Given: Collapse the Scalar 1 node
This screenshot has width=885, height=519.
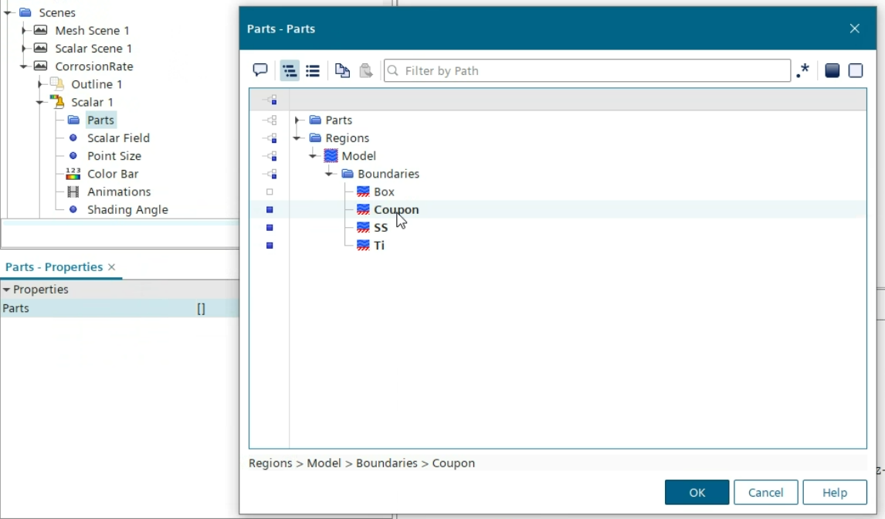Looking at the screenshot, I should pyautogui.click(x=39, y=102).
